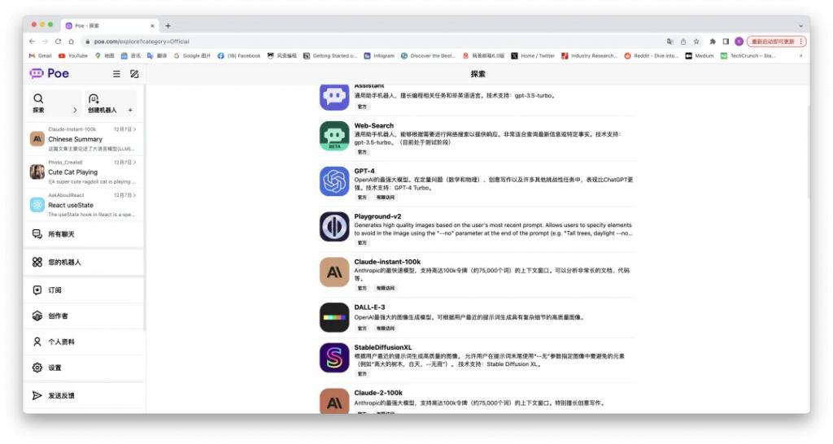Open the Medium bookmark
Image resolution: width=833 pixels, height=444 pixels.
coord(699,56)
